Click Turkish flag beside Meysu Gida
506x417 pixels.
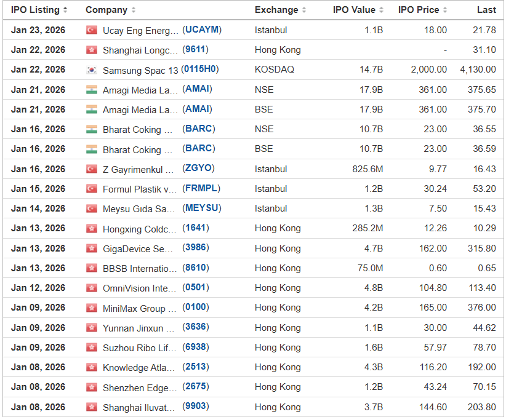tap(92, 208)
